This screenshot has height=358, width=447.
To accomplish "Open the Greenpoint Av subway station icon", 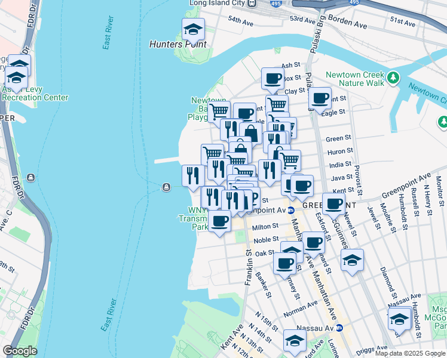I will [x=290, y=210].
